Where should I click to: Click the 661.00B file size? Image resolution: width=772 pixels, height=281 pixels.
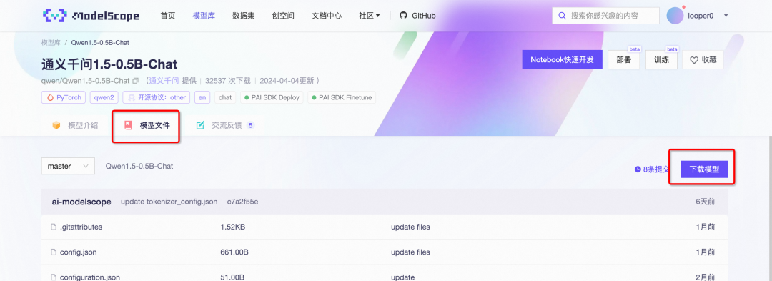(x=234, y=252)
